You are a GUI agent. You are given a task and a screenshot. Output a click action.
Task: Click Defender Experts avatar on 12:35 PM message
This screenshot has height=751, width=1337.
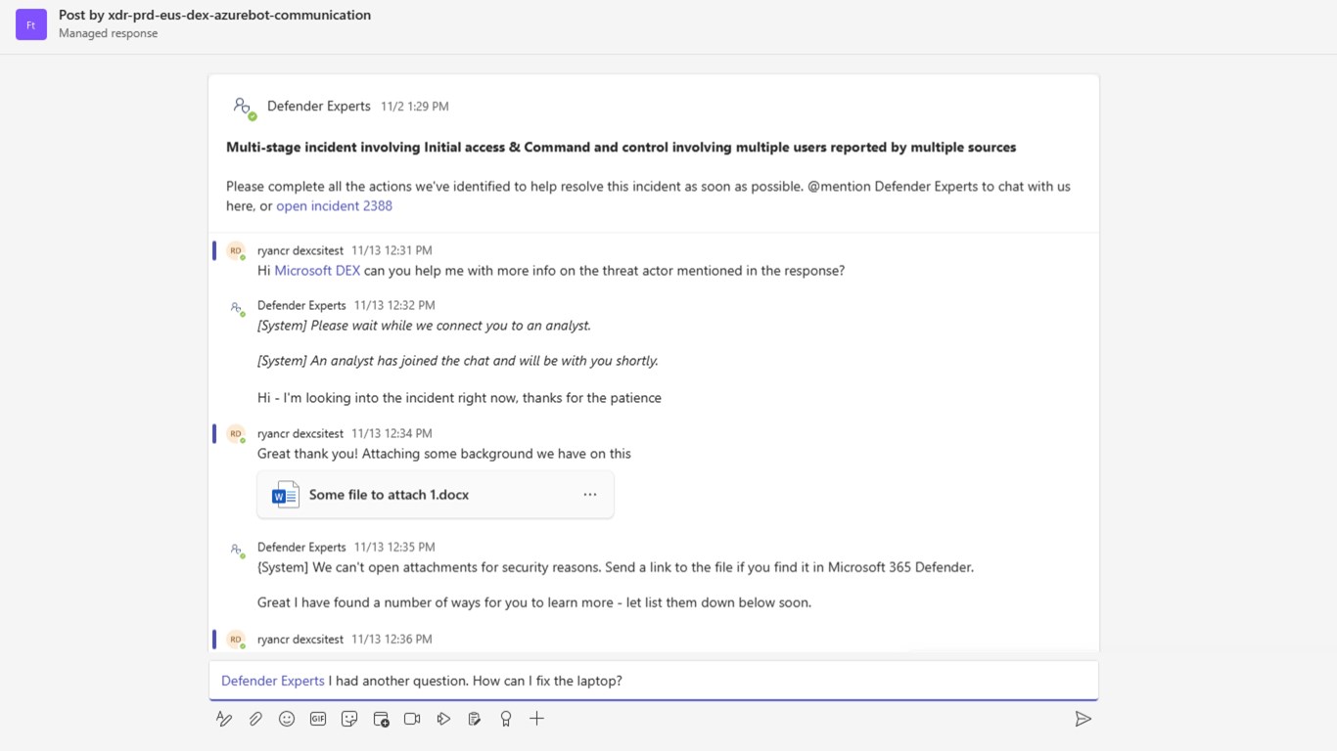pos(237,549)
